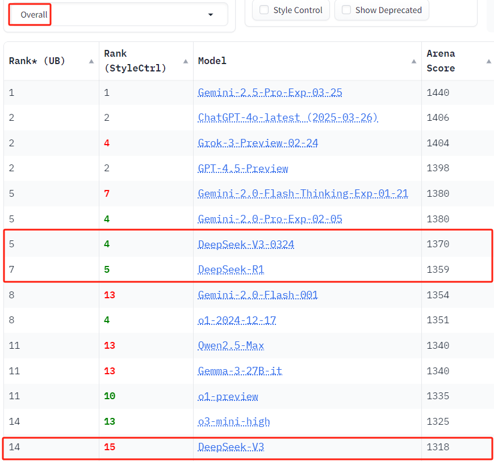Viewport: 494px width, 461px height.
Task: Click the Model column sort arrow
Action: 414,61
